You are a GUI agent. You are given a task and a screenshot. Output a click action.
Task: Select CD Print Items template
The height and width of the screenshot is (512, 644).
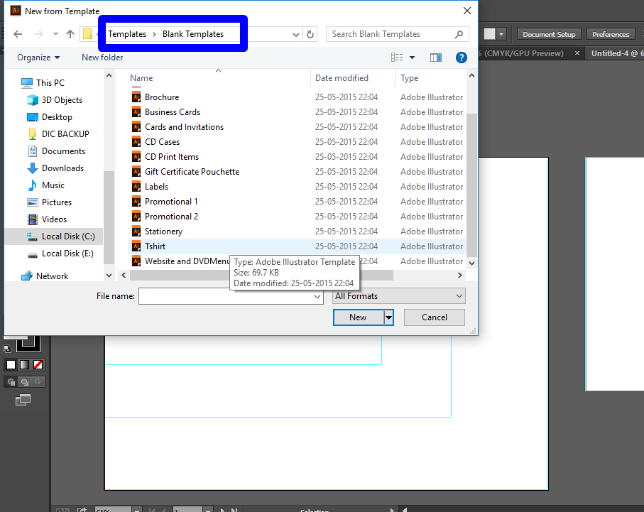pyautogui.click(x=297, y=157)
